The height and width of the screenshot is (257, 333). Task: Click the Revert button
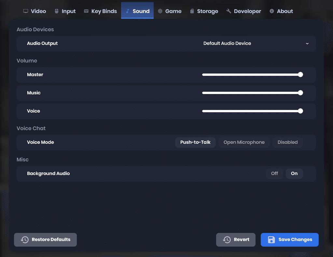236,240
